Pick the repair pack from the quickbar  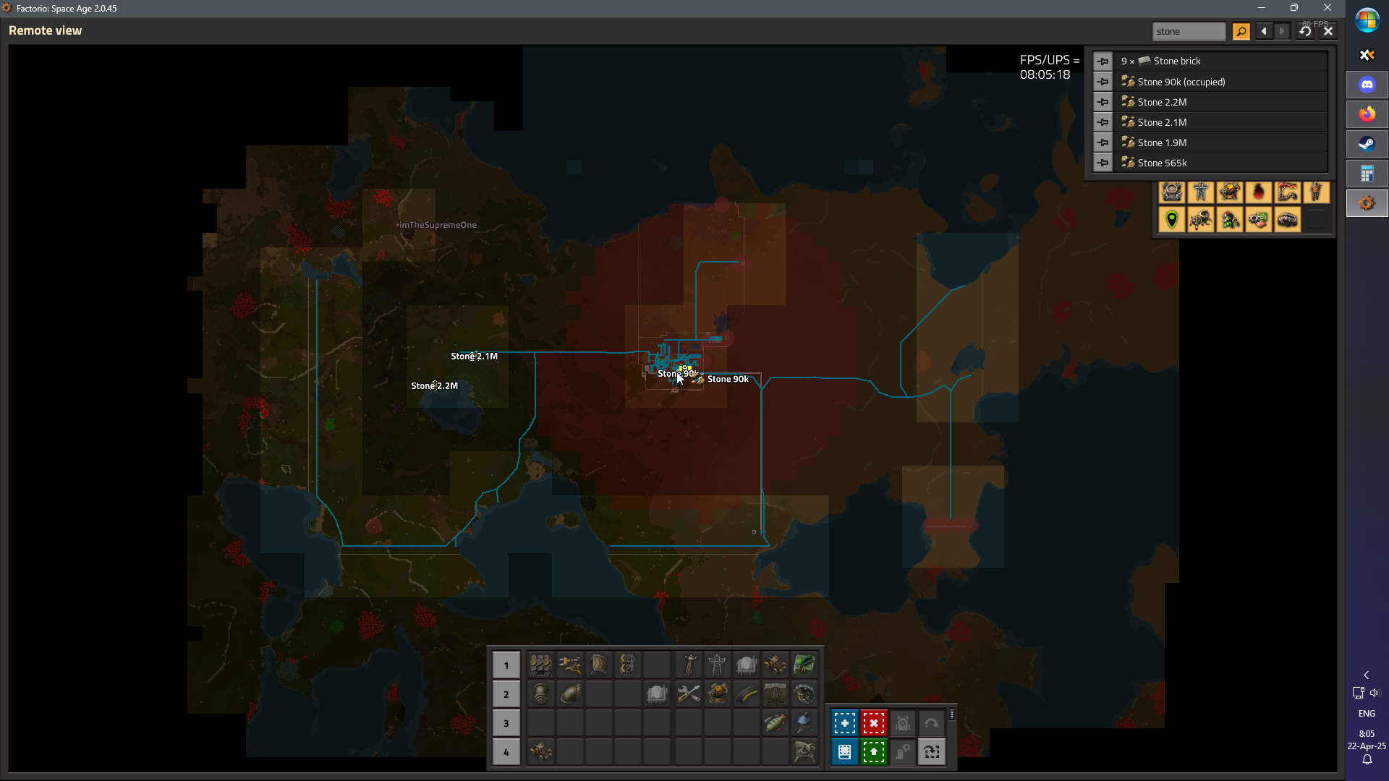[x=689, y=694]
